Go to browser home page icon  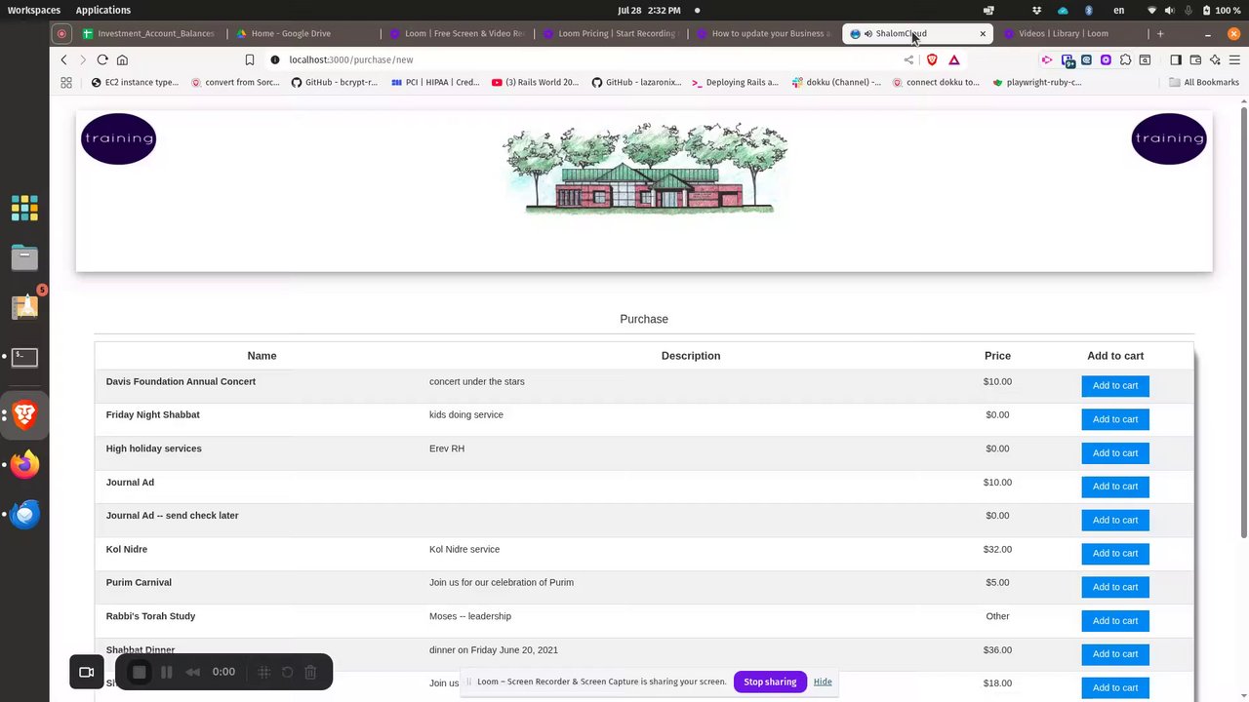coord(122,59)
